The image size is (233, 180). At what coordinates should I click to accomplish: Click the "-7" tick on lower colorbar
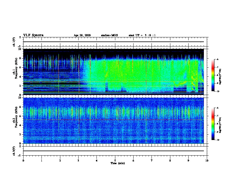(x=217, y=116)
